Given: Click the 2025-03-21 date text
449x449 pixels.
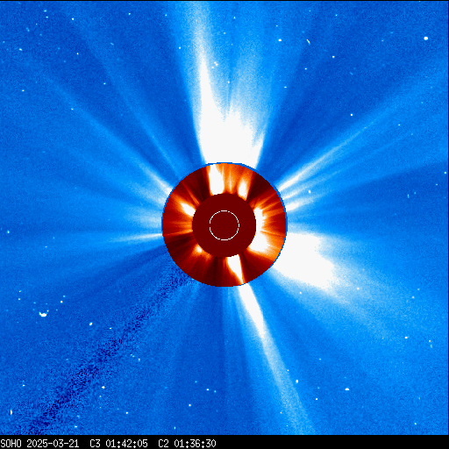Looking at the screenshot, I should pyautogui.click(x=53, y=444).
